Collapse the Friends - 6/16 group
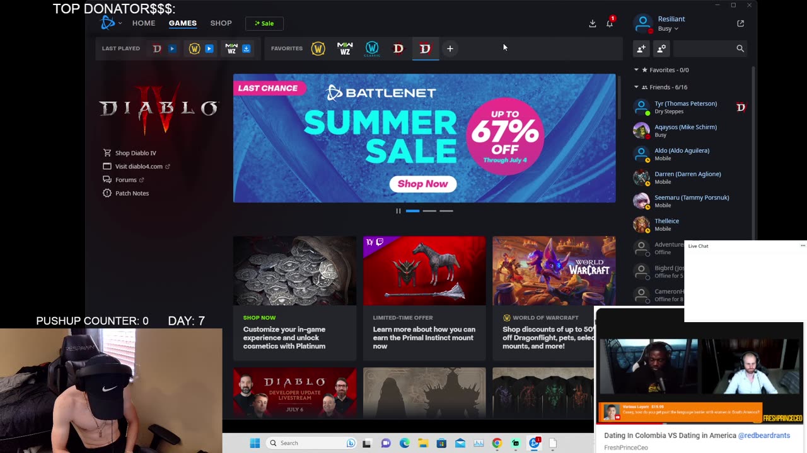807x453 pixels. tap(636, 87)
